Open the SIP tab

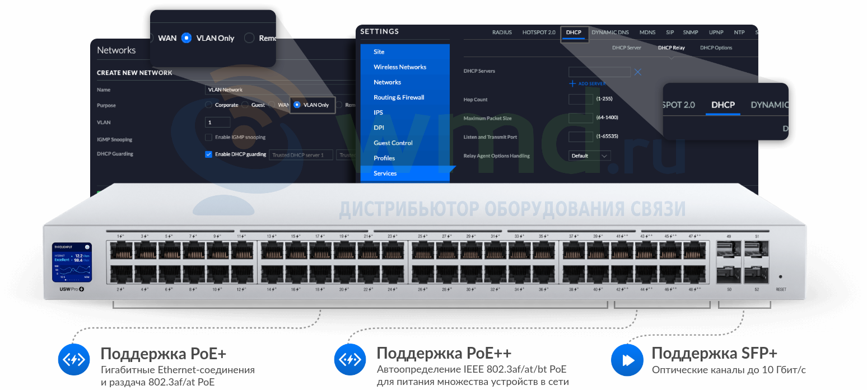click(670, 32)
